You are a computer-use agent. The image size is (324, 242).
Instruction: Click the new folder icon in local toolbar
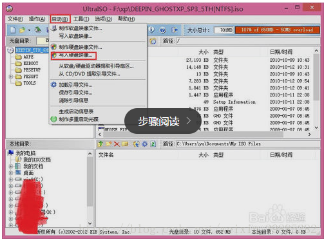[108, 144]
